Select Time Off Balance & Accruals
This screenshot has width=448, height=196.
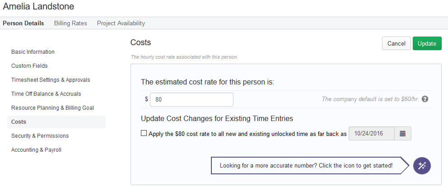click(46, 94)
